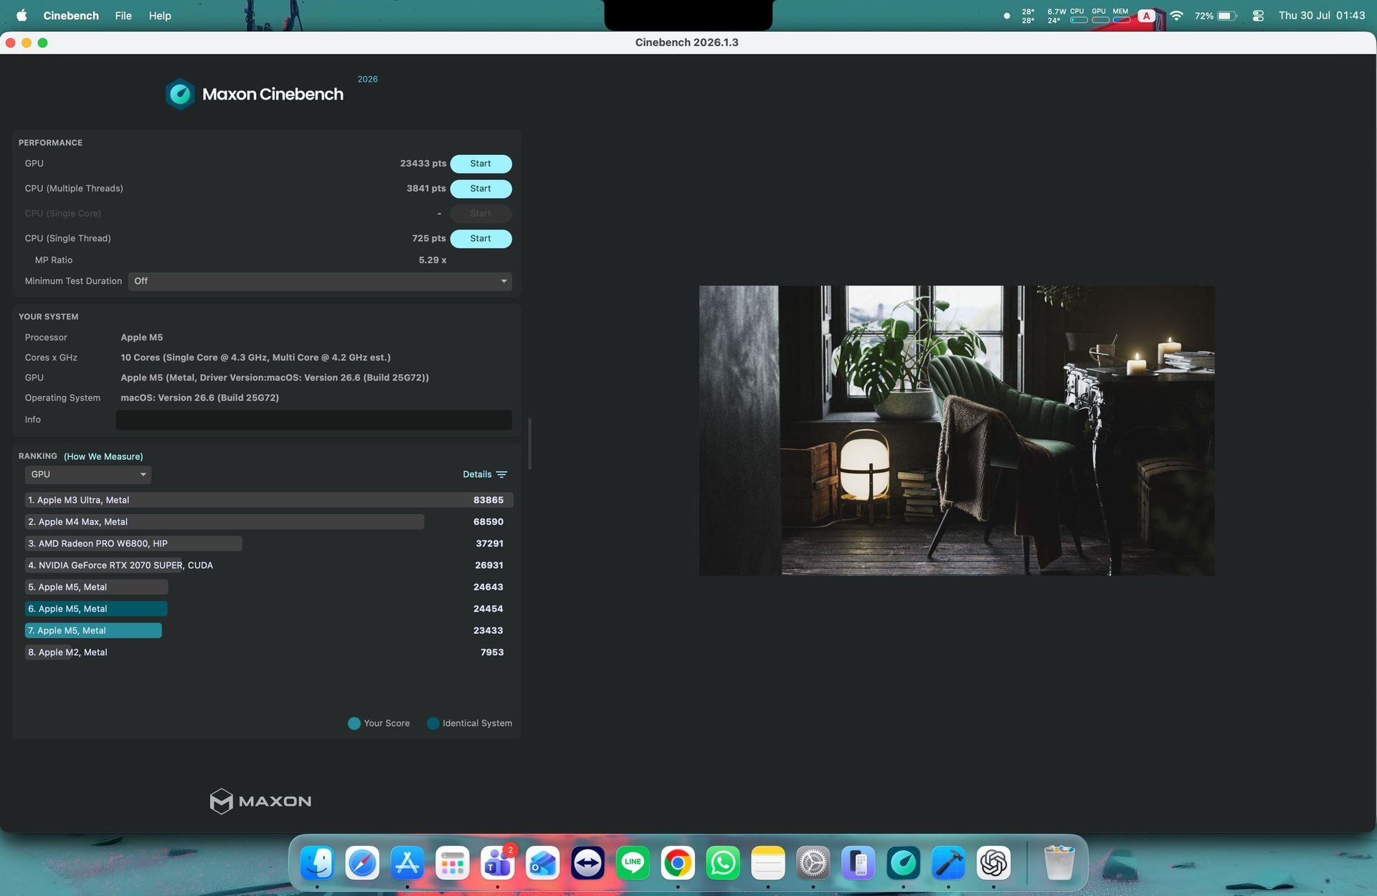
Task: Click the rendered room scene preview
Action: pos(957,430)
